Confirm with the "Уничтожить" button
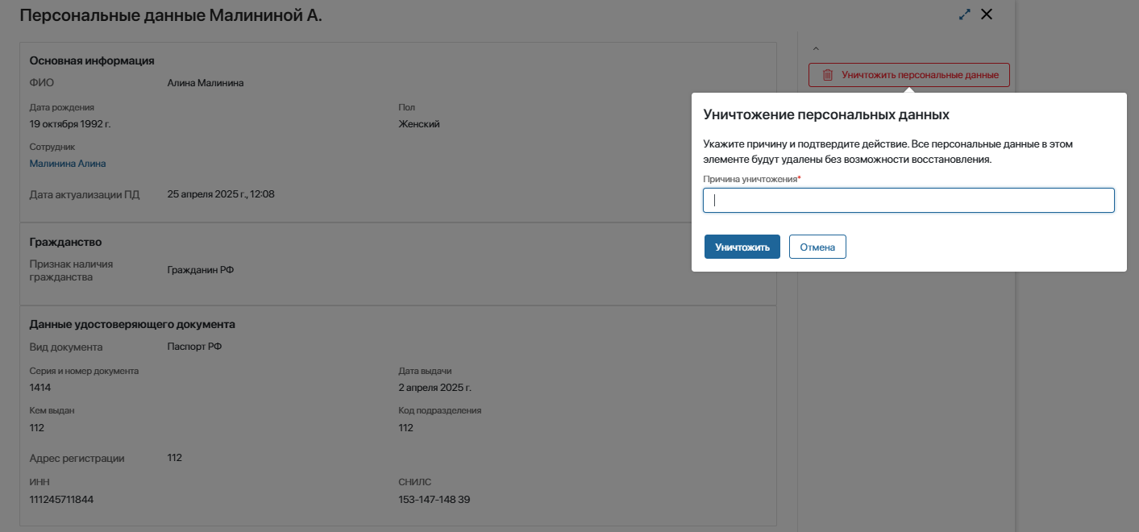This screenshot has height=532, width=1139. pyautogui.click(x=742, y=247)
